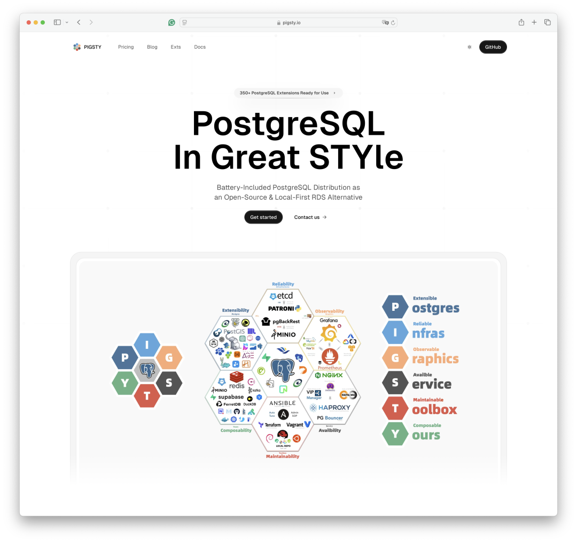The width and height of the screenshot is (577, 542).
Task: Click the green Y hexagon in small logo
Action: click(x=124, y=383)
